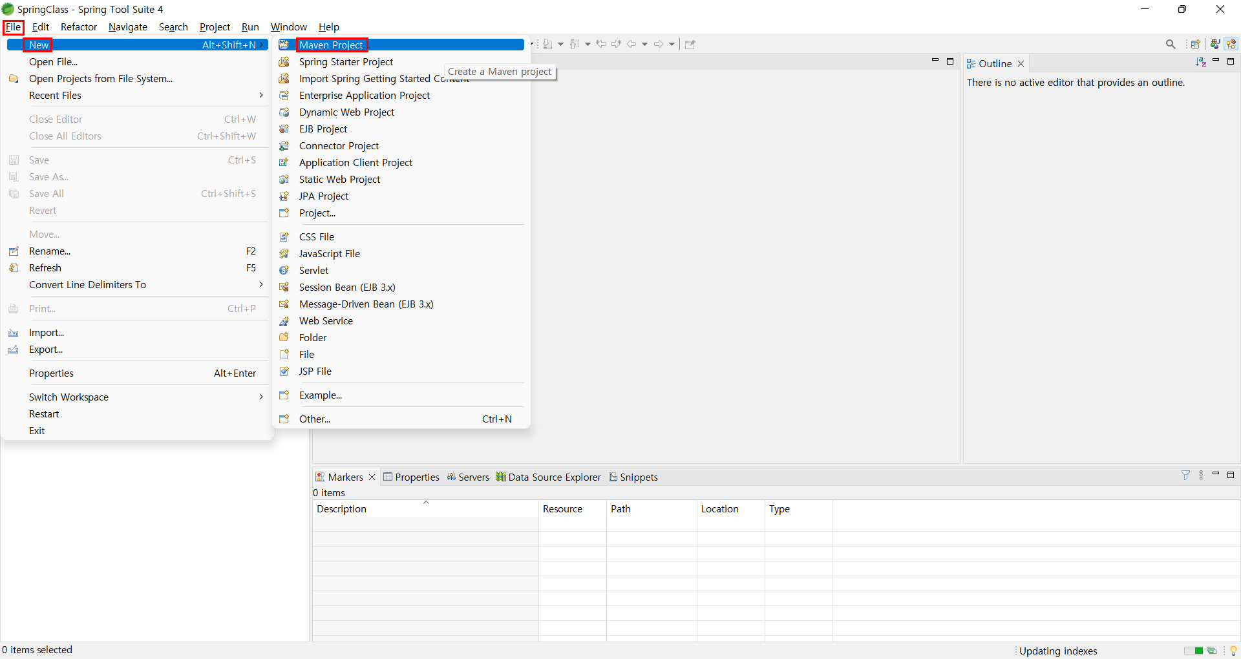Toggle sort order on the Description column
The height and width of the screenshot is (659, 1241).
pyautogui.click(x=425, y=508)
